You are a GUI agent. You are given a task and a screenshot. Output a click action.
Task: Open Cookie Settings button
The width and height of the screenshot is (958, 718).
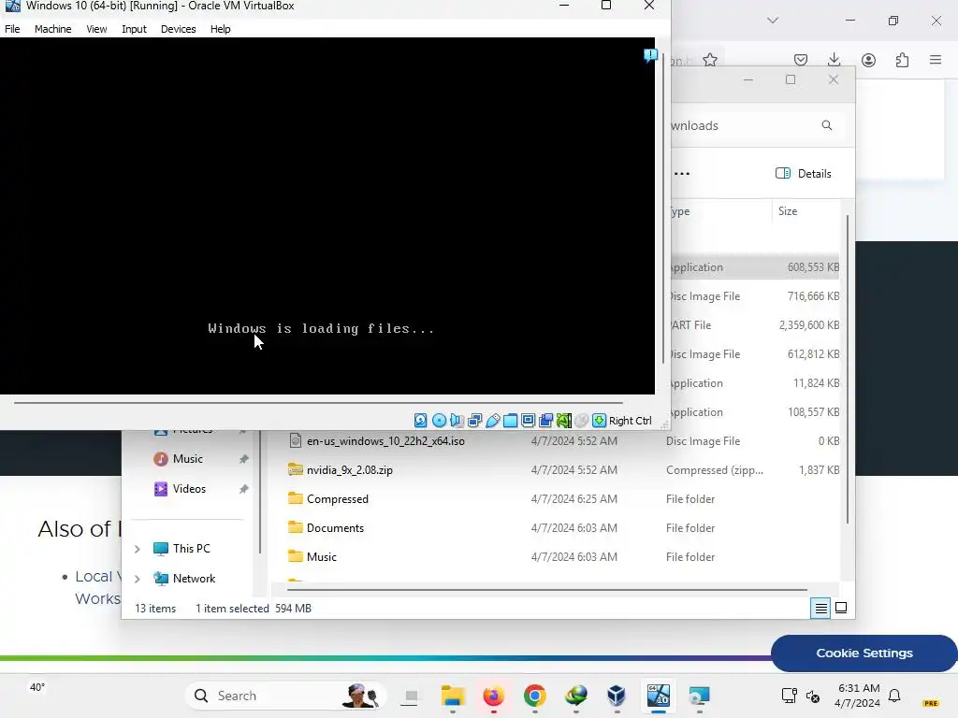pos(864,653)
